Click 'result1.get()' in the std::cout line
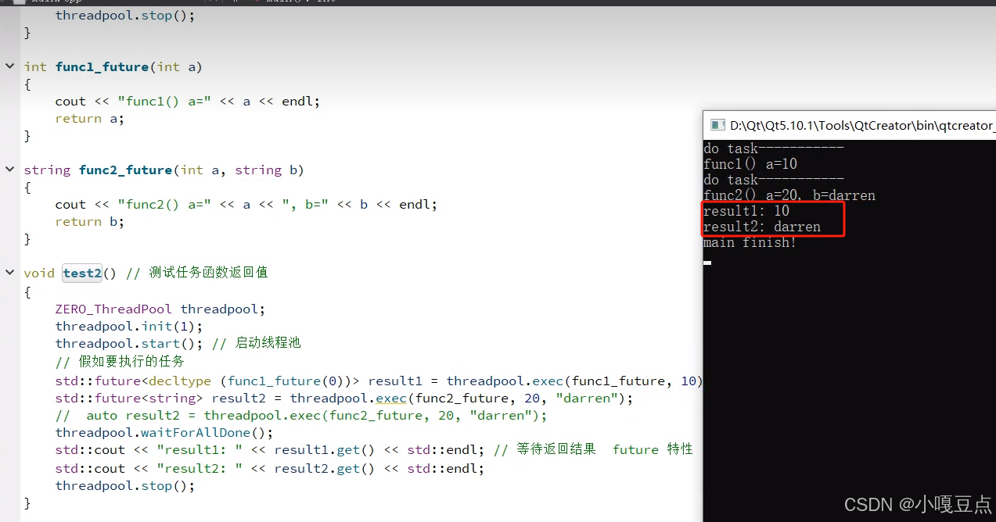Viewport: 996px width, 522px height. [x=325, y=450]
